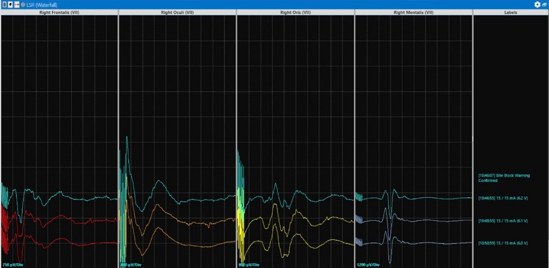Screen dimensions: 549x268
Task: Click the gray bar icon in title bar
Action: (x=4, y=5)
